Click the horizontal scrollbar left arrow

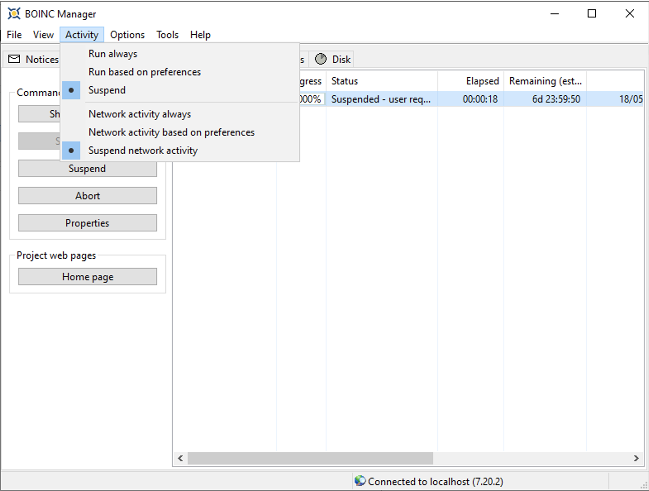[180, 458]
